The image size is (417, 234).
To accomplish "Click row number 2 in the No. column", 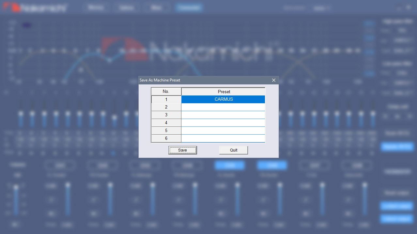I will pyautogui.click(x=166, y=107).
